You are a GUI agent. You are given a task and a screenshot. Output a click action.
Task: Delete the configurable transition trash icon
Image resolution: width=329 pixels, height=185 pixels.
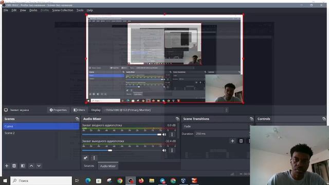pyautogui.click(x=241, y=141)
